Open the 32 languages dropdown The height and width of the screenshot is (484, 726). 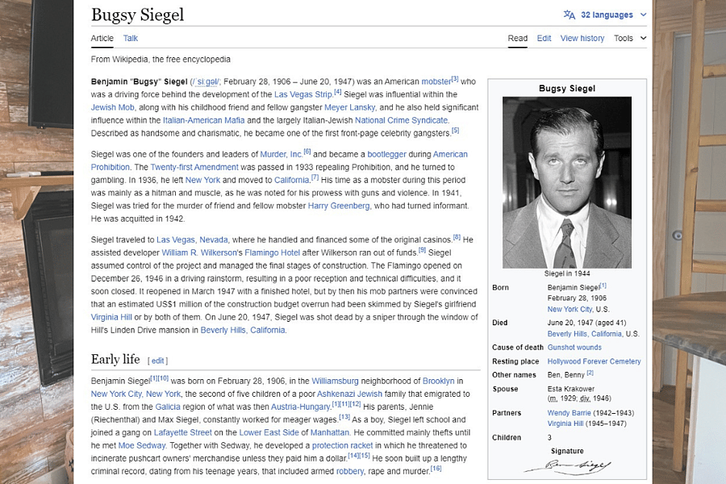[x=607, y=15]
